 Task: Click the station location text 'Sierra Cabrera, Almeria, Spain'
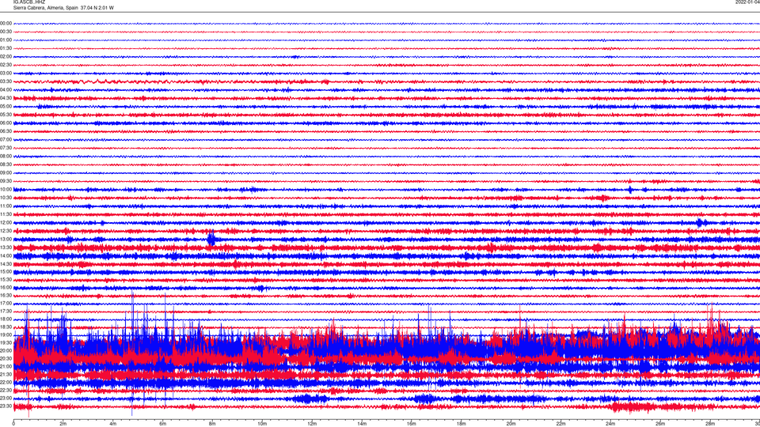coord(46,8)
